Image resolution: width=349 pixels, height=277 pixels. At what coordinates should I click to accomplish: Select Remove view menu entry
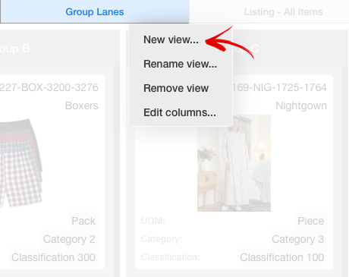(x=176, y=88)
